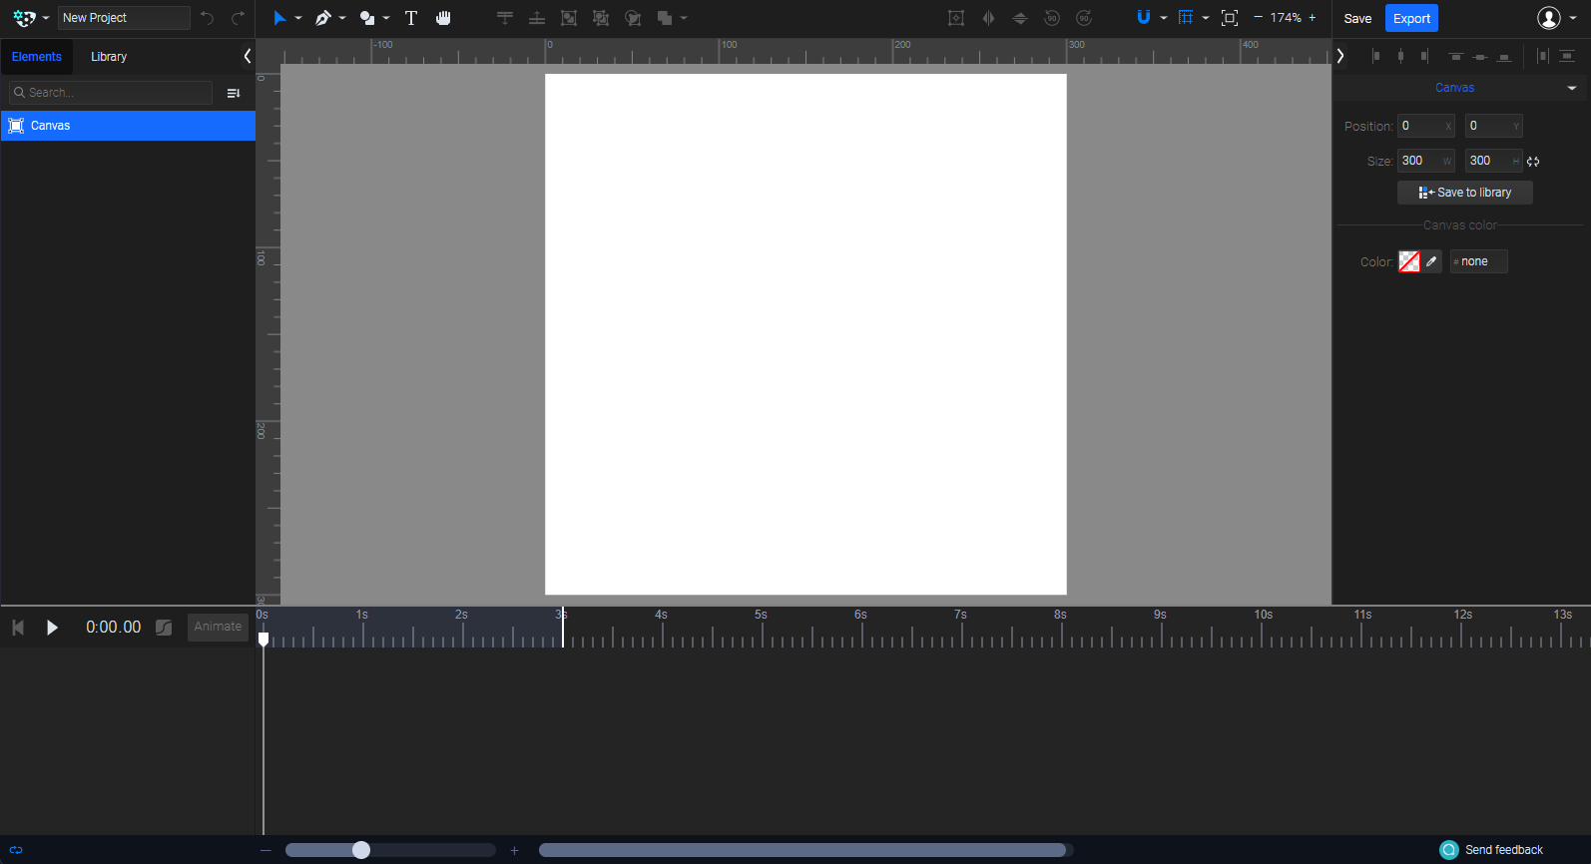Click the eyedropper color picker icon
The image size is (1591, 864).
tap(1431, 261)
